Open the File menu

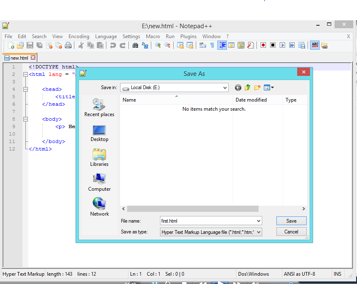(8, 36)
